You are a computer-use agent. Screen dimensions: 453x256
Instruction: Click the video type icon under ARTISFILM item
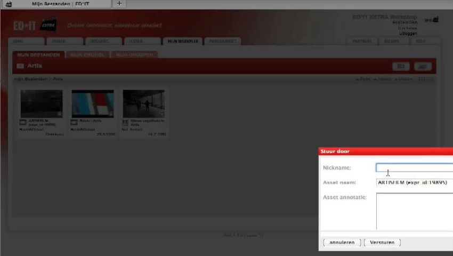pos(23,122)
